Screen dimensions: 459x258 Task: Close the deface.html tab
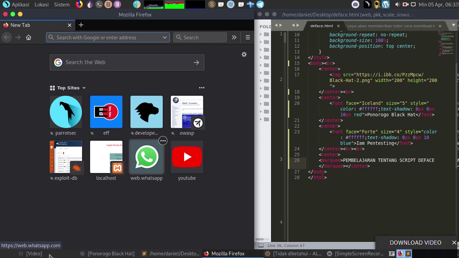pos(338,26)
